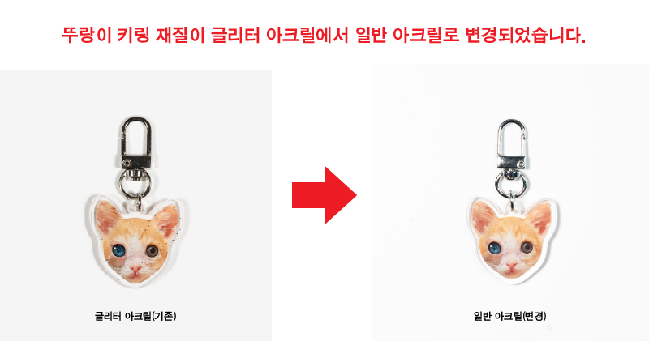Click the '일반 아크릴(변경)' caption
649x341 pixels.
tap(510, 316)
